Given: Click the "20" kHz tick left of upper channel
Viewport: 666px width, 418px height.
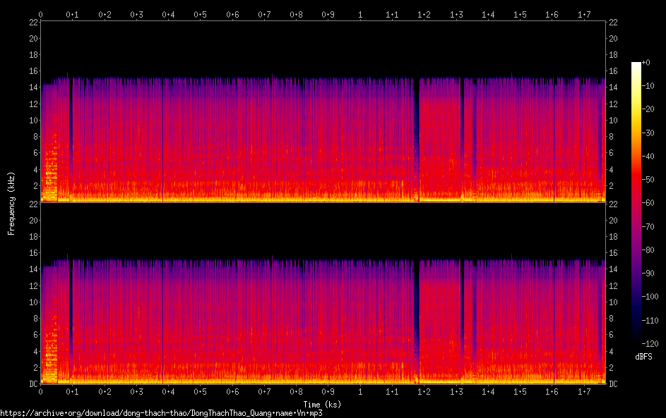Looking at the screenshot, I should click(34, 38).
